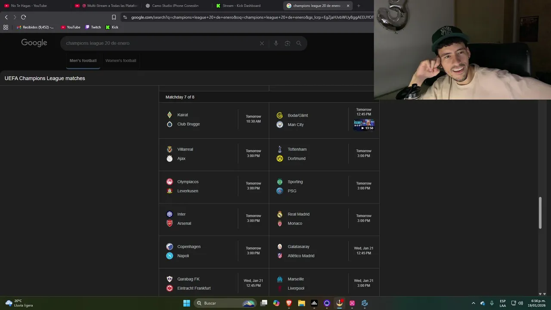
Task: Open Qarabag FK vs Eintracht Frankfurt match
Action: [214, 283]
